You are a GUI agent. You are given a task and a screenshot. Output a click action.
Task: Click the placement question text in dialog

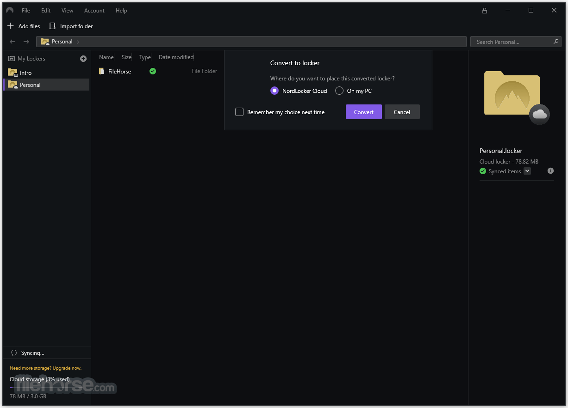tap(332, 79)
